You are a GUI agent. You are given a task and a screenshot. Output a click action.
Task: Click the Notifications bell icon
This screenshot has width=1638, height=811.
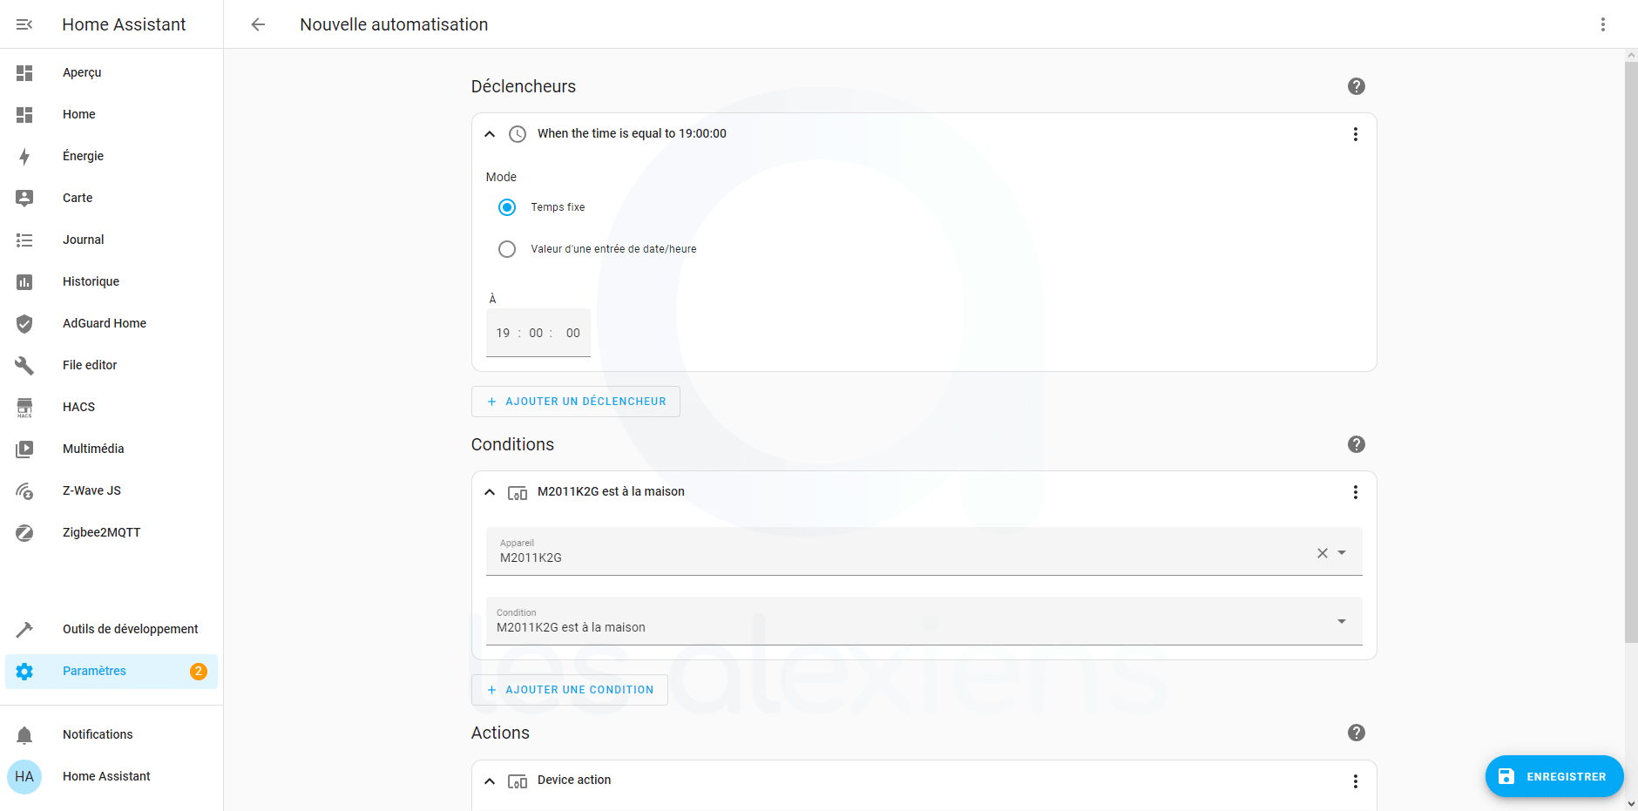(x=24, y=735)
